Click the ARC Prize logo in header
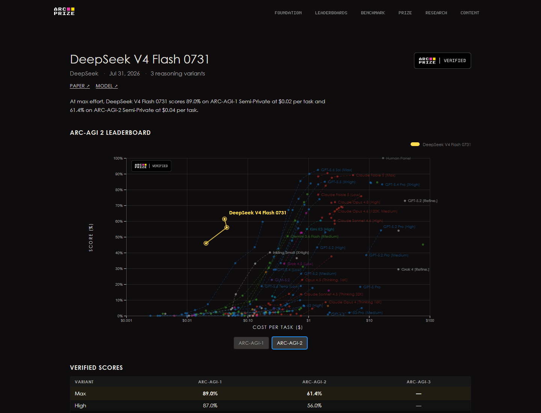The image size is (541, 413). [64, 11]
